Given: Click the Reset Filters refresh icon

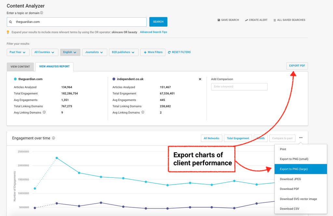Looking at the screenshot, I should click(x=169, y=52).
